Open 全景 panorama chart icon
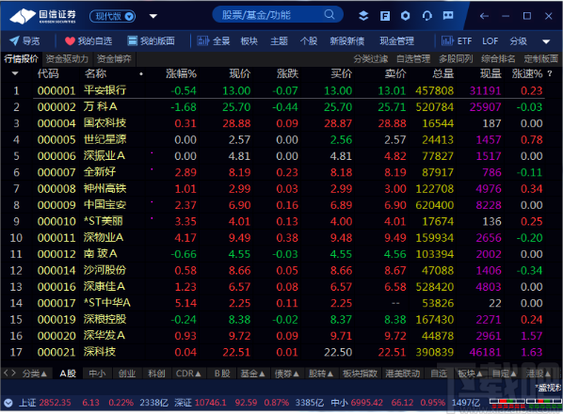 (214, 40)
